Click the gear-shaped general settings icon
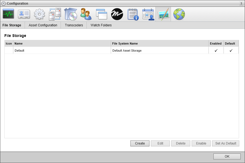The width and height of the screenshot is (245, 163). pyautogui.click(x=39, y=14)
